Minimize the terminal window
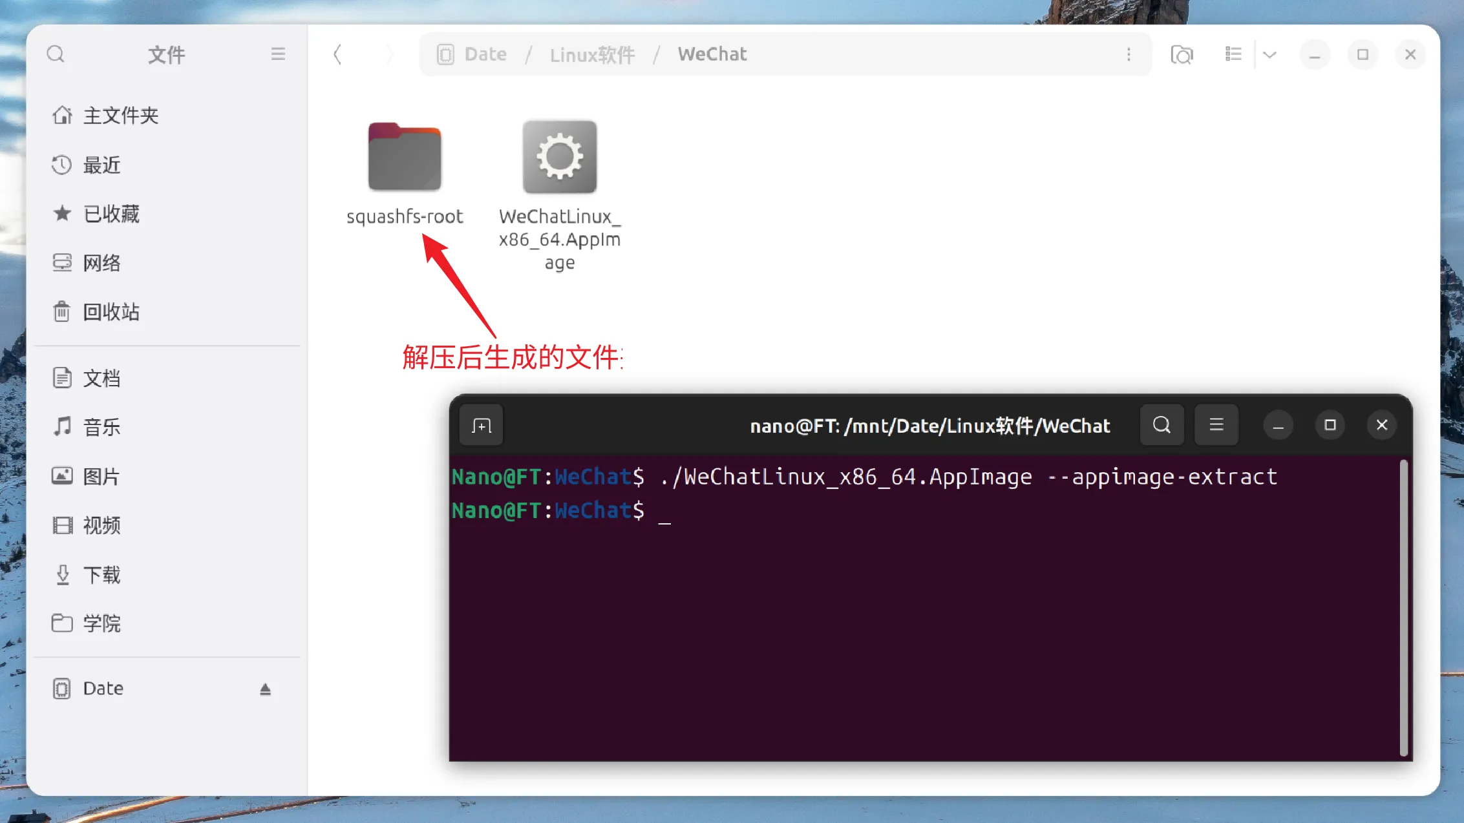The image size is (1464, 823). tap(1278, 426)
